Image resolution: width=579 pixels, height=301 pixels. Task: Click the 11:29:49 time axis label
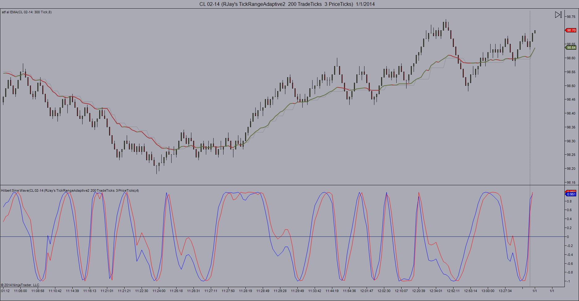(298, 291)
